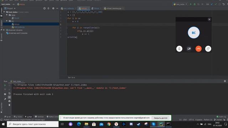
Task: Switch the ENG input language
Action: pos(209,124)
